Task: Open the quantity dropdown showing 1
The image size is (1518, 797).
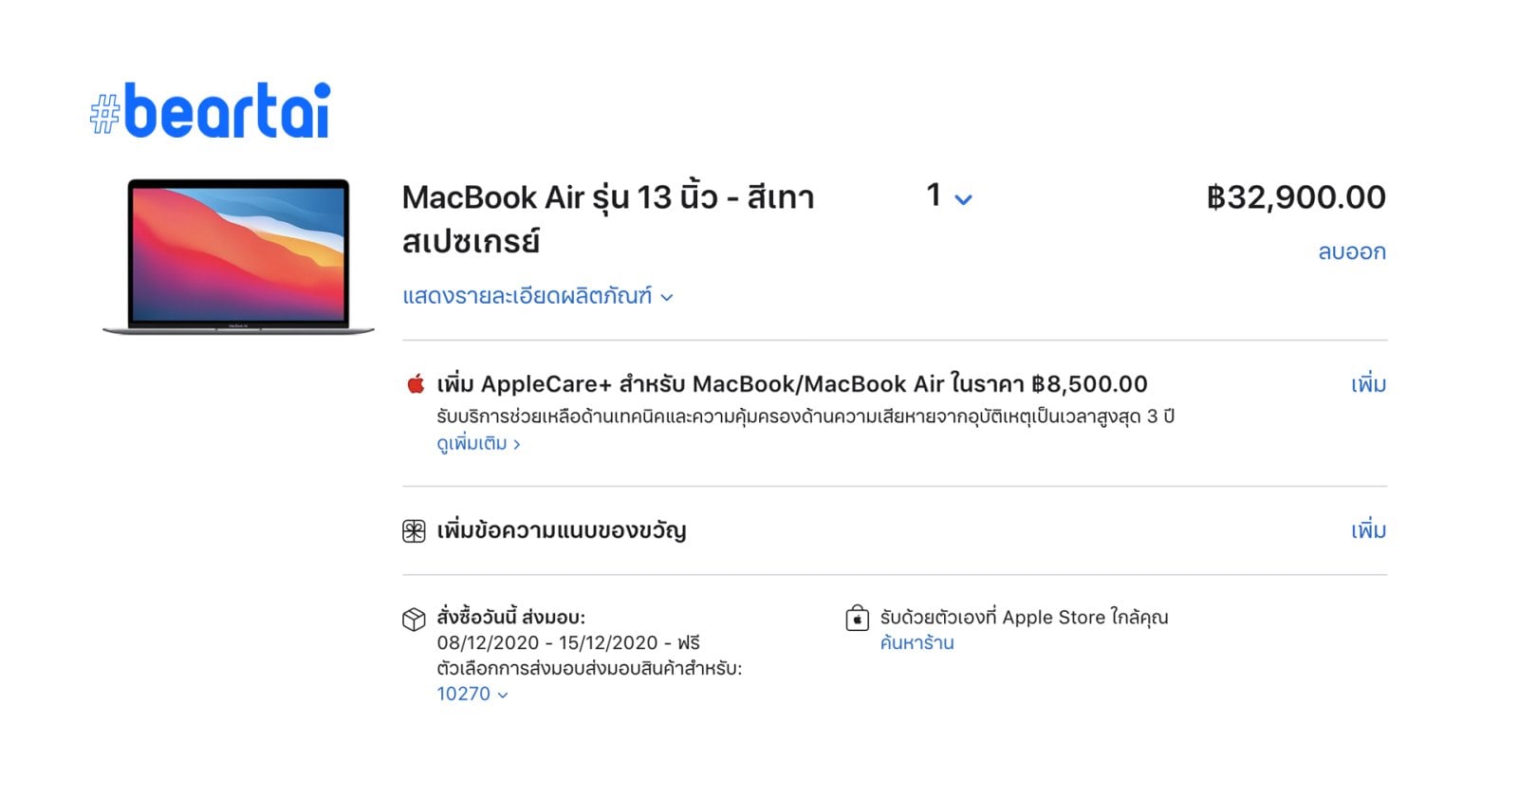Action: (x=949, y=197)
